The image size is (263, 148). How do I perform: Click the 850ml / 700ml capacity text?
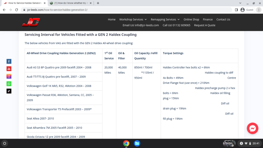tap(143, 68)
